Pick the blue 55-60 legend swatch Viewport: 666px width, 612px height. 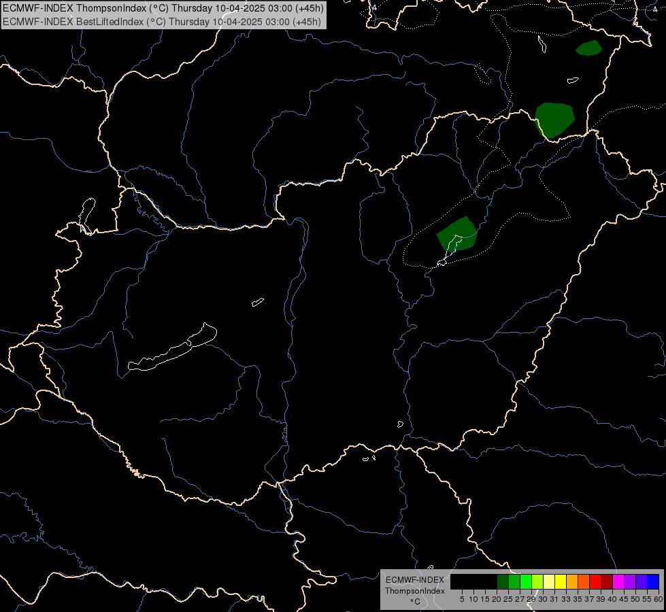point(653,582)
